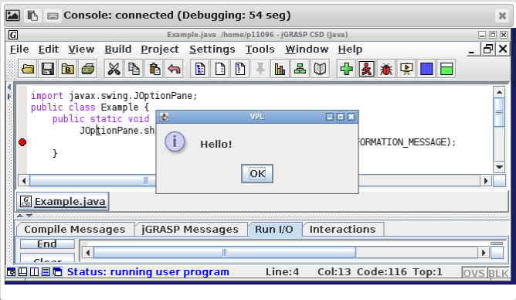
Task: Open the Settings menu
Action: [x=212, y=49]
